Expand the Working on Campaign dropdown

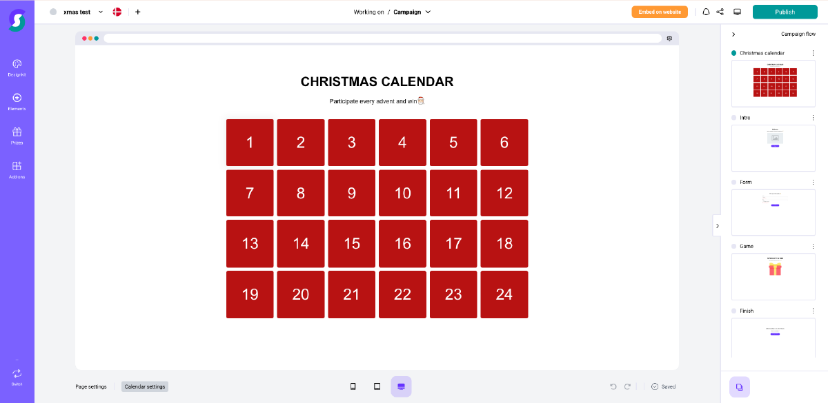point(428,12)
